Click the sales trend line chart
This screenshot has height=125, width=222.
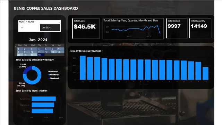click(133, 28)
